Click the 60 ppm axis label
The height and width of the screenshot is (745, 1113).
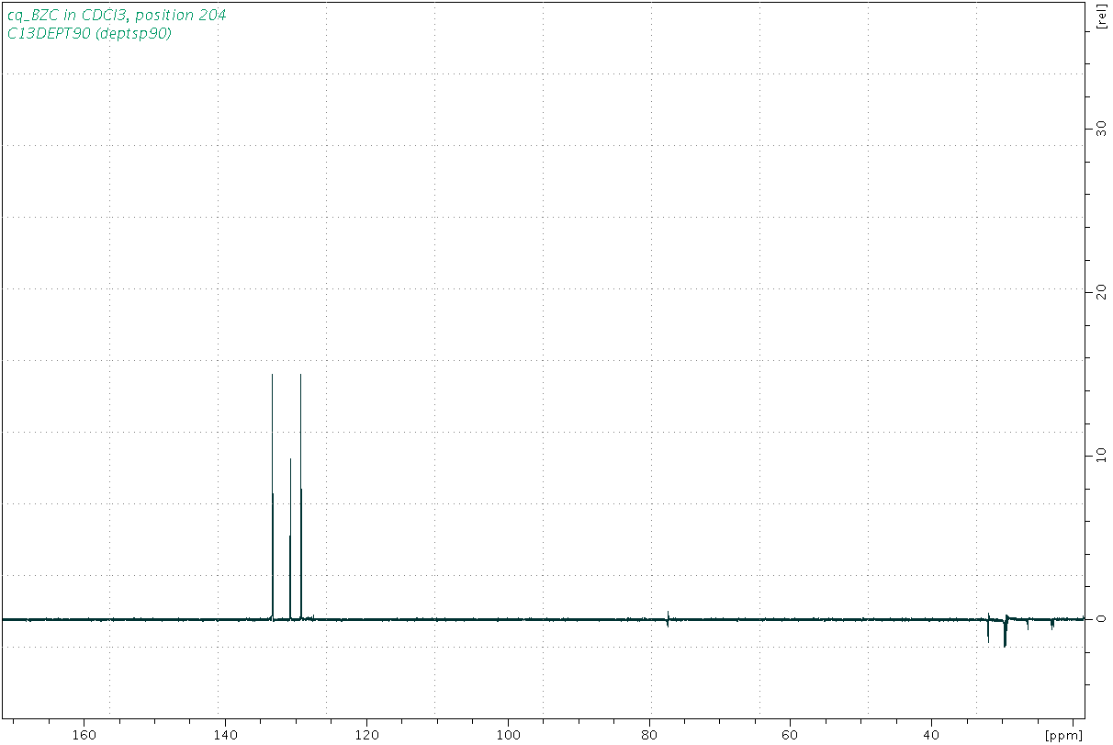(x=791, y=734)
